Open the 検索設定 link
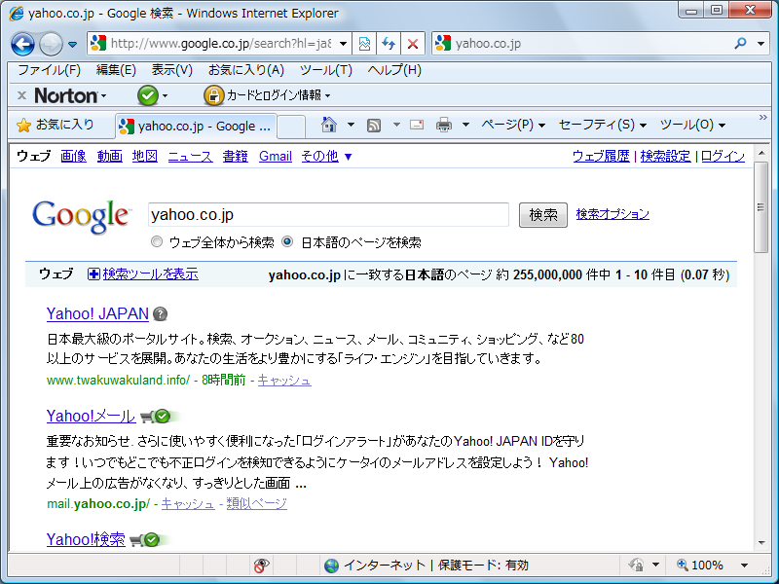This screenshot has width=779, height=584. pyautogui.click(x=666, y=156)
